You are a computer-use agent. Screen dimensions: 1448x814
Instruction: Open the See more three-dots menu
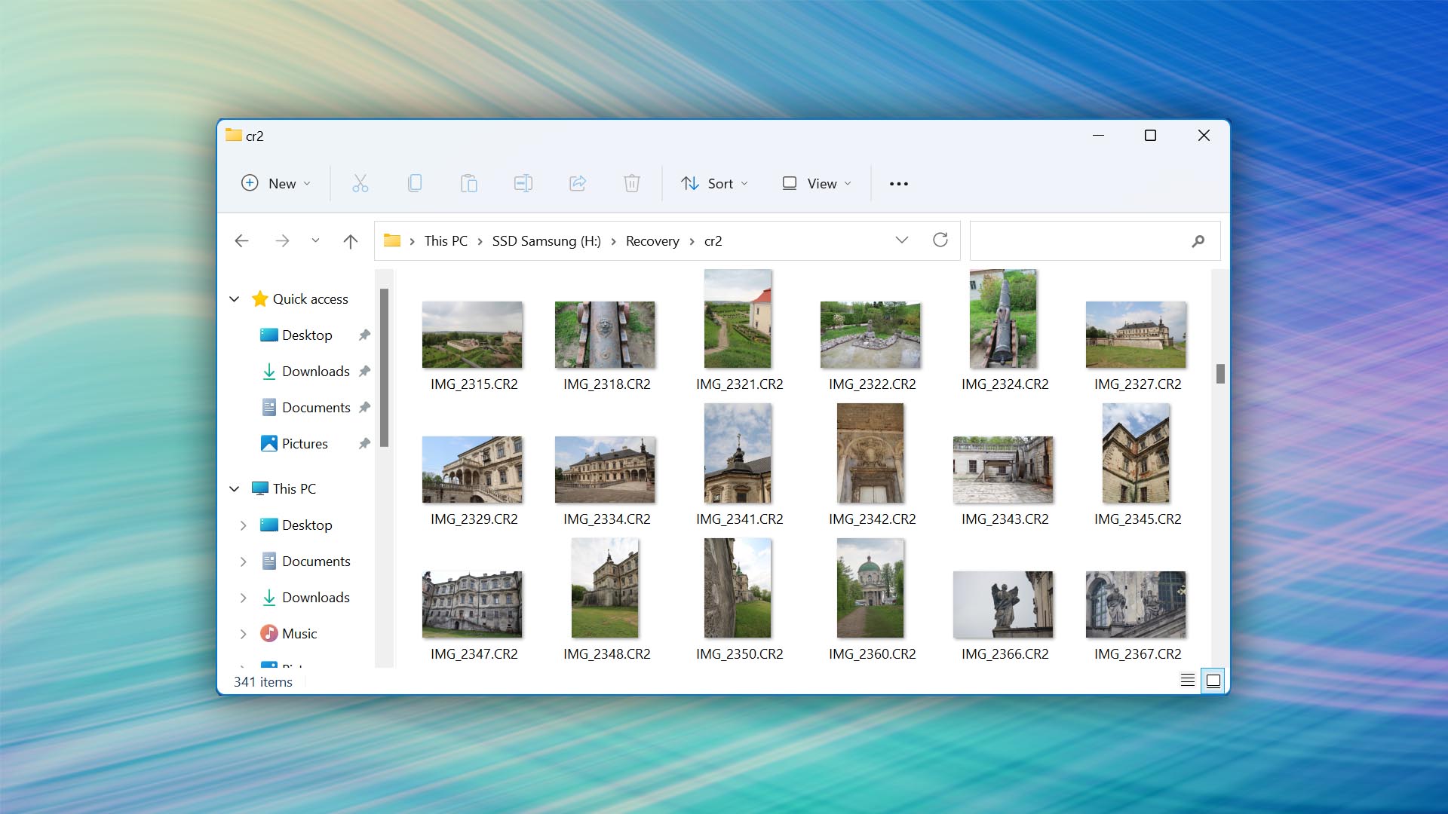point(898,183)
